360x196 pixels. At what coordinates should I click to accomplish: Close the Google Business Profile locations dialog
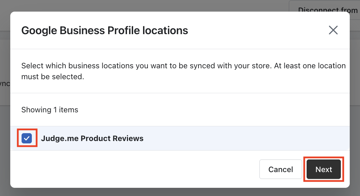tap(333, 30)
